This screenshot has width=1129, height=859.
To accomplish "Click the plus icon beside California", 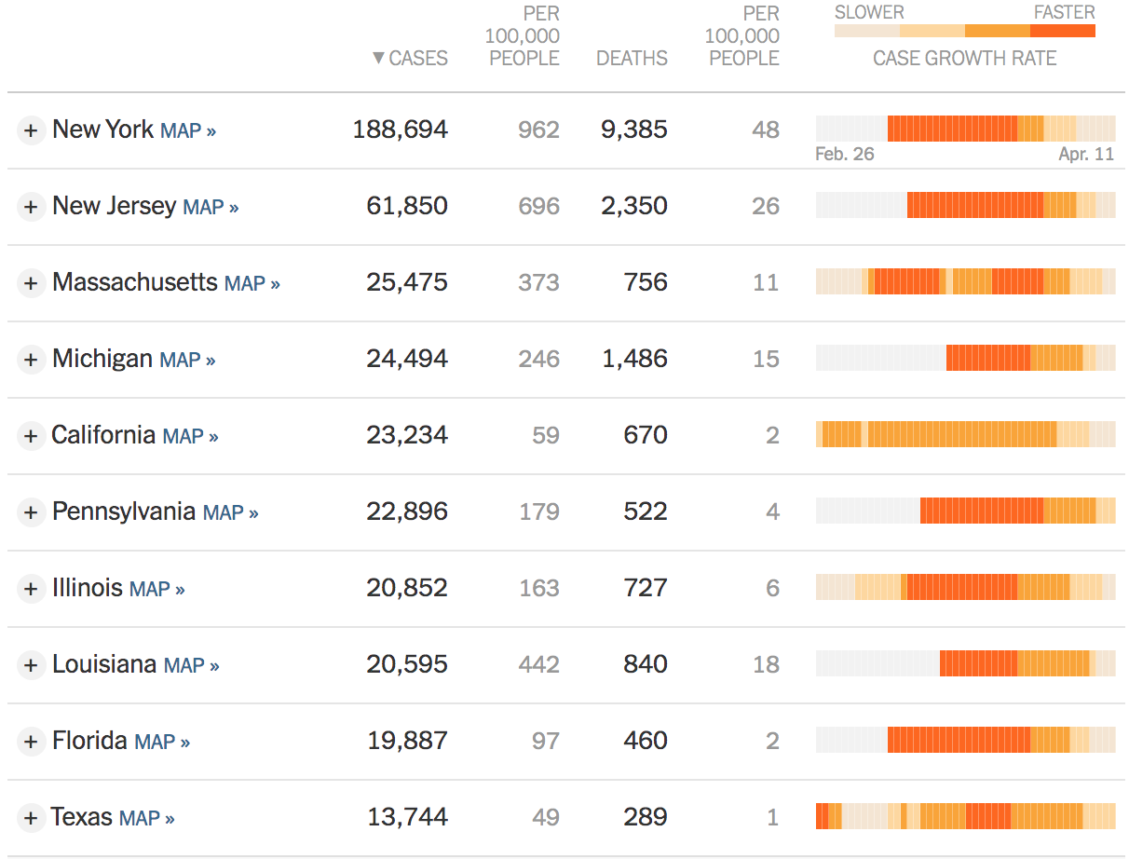I will click(x=31, y=436).
